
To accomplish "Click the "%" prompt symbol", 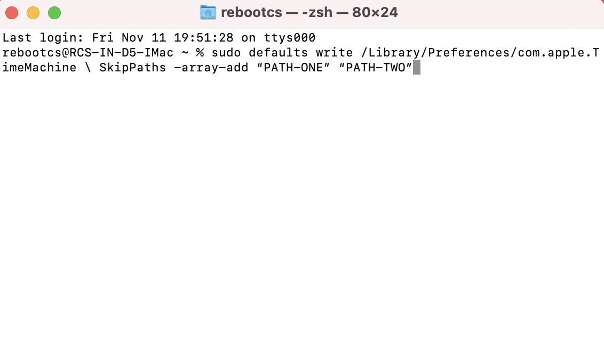I will click(200, 53).
